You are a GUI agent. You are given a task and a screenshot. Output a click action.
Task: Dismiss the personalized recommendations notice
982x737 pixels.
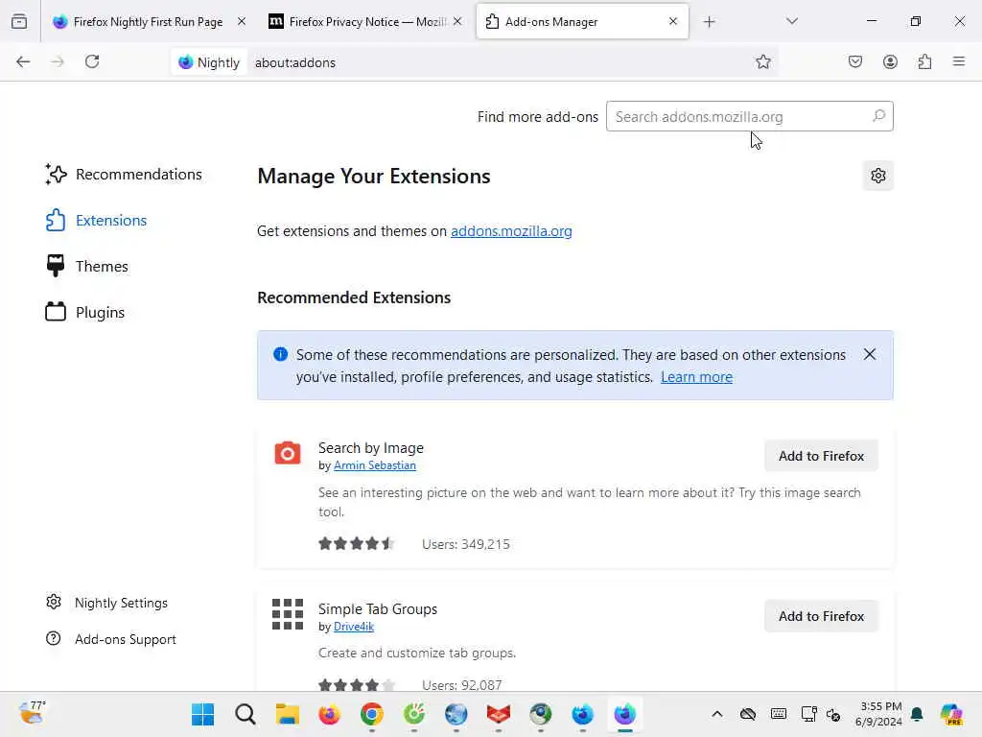[x=869, y=355]
